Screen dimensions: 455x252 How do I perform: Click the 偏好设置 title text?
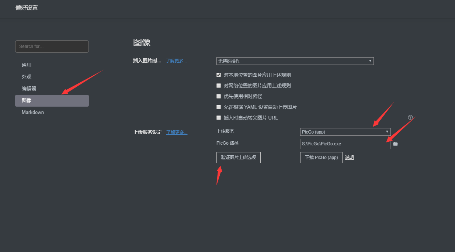[27, 8]
